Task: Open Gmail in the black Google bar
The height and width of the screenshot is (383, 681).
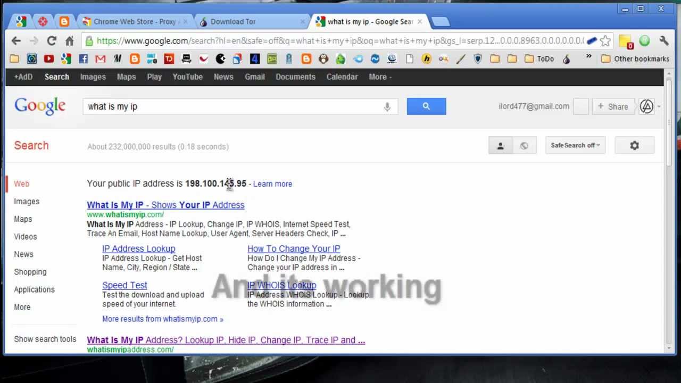Action: coord(254,77)
